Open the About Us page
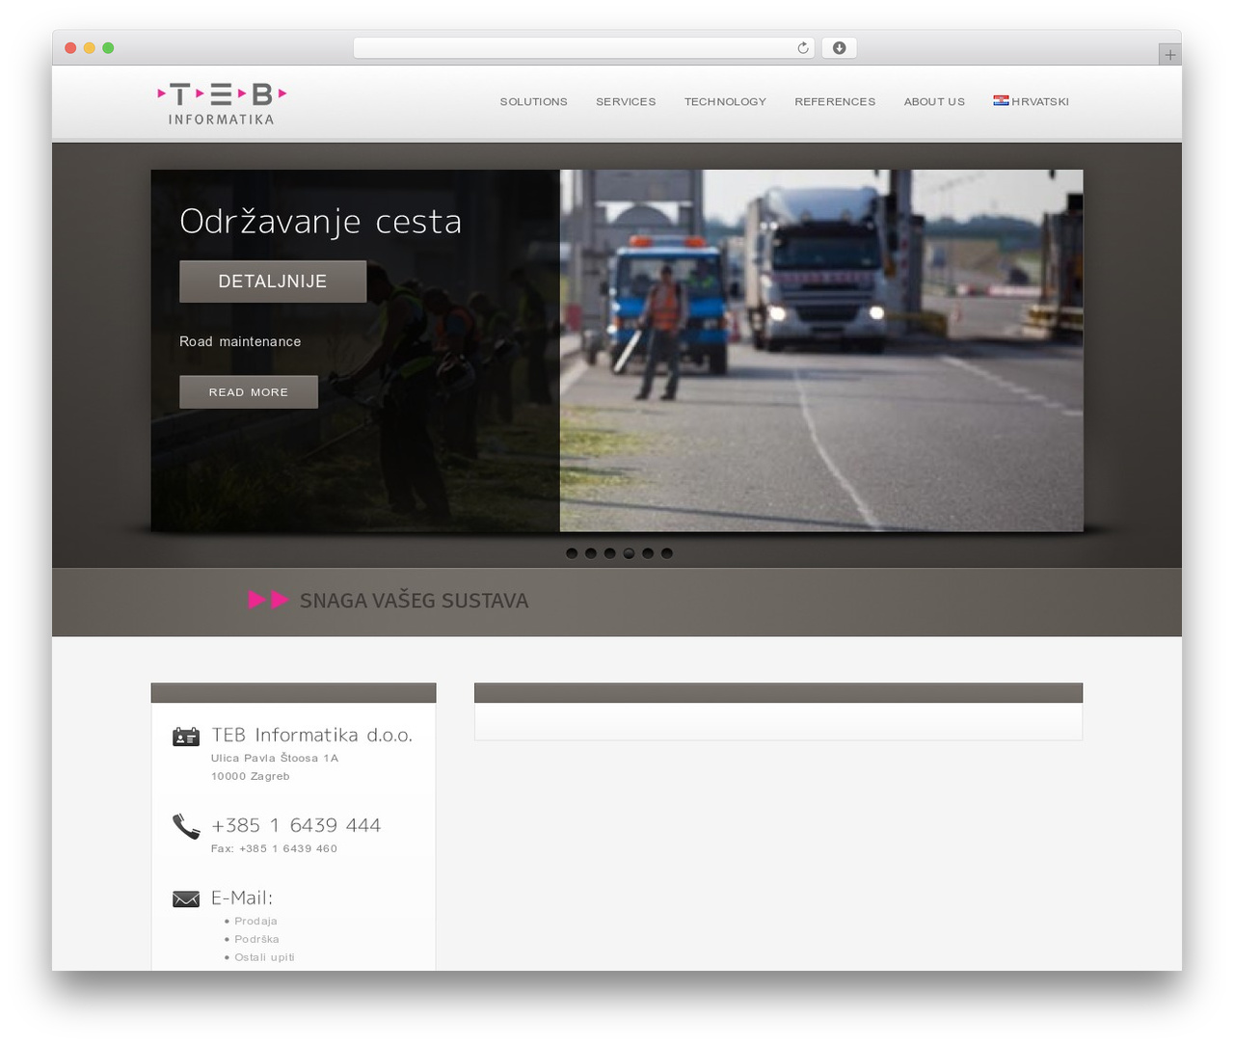The image size is (1234, 1045). point(934,101)
